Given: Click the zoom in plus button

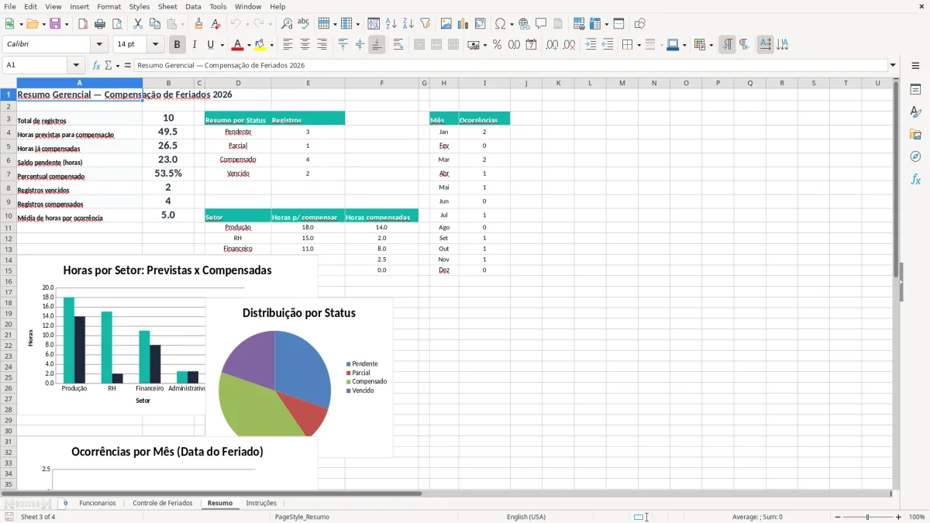Looking at the screenshot, I should click(899, 517).
